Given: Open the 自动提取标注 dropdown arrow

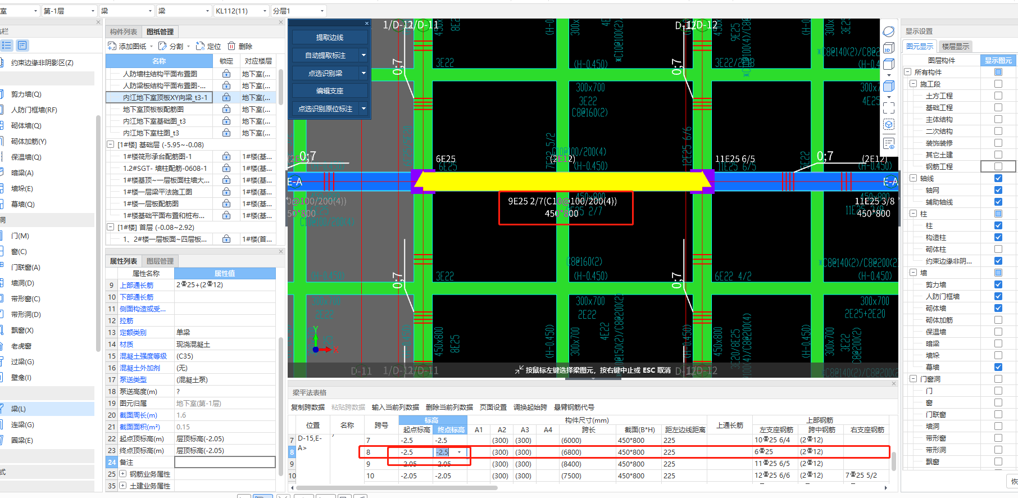Looking at the screenshot, I should click(x=363, y=55).
